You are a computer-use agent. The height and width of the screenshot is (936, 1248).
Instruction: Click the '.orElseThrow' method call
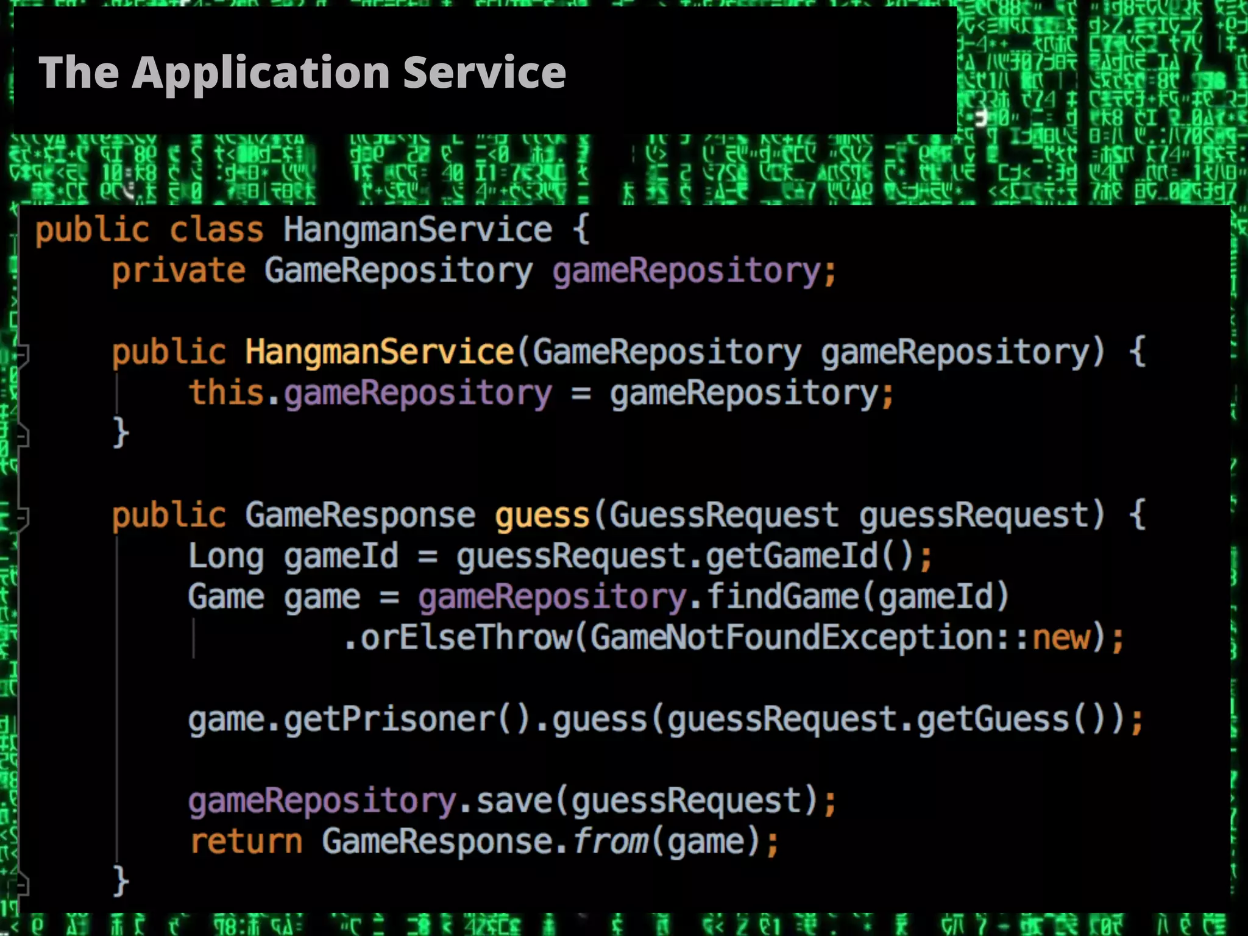pos(457,637)
